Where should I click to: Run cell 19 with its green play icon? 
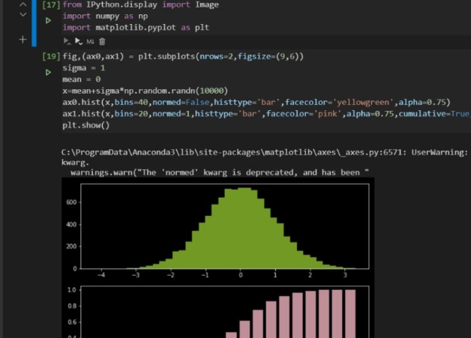(x=48, y=73)
